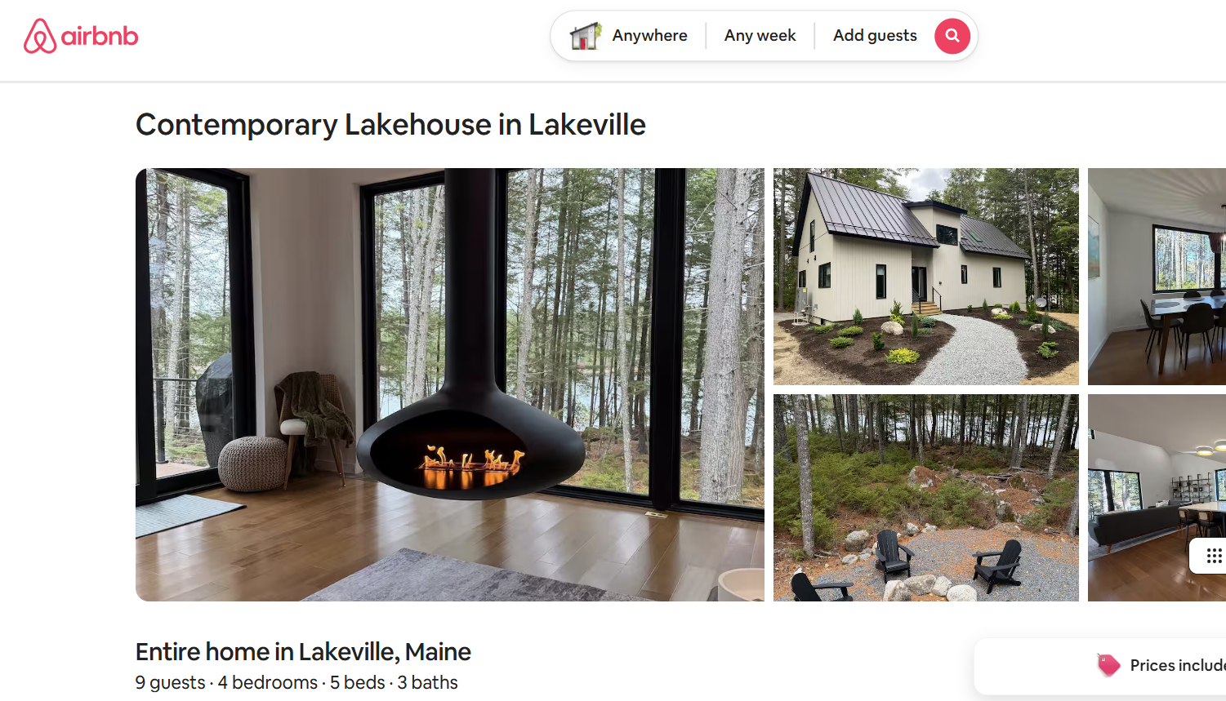The height and width of the screenshot is (701, 1226).
Task: View the Adirondack chairs fire pit photo
Action: pyautogui.click(x=926, y=498)
